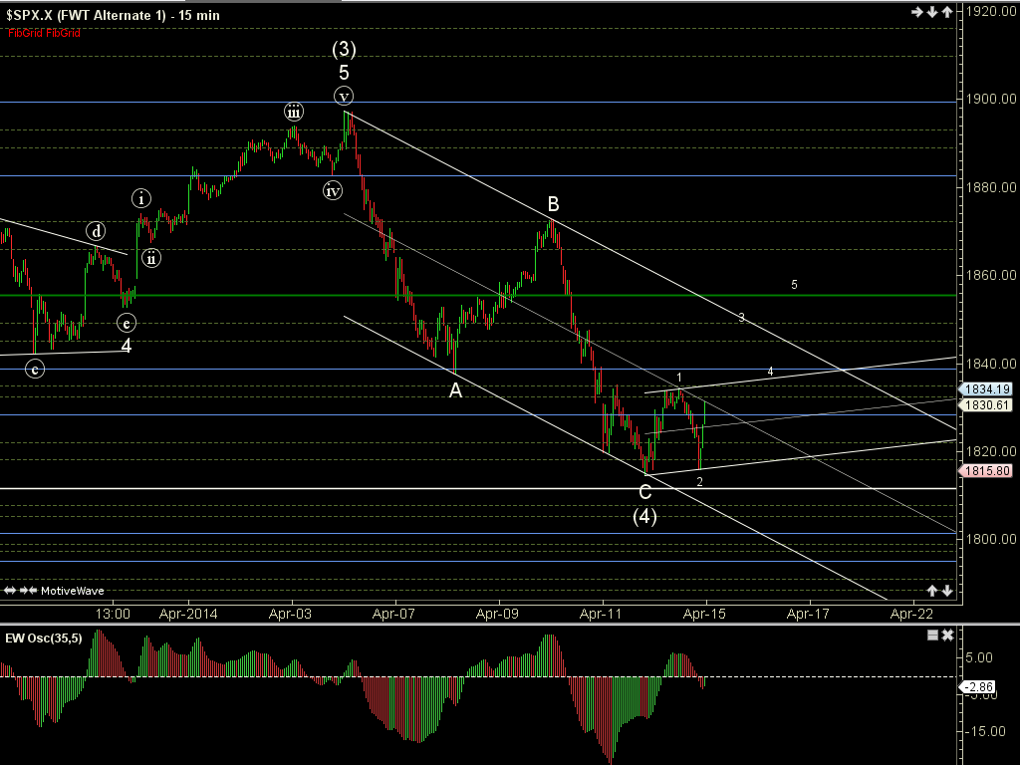Click the down arrow above the Apr-22 label
The height and width of the screenshot is (765, 1020).
click(946, 591)
